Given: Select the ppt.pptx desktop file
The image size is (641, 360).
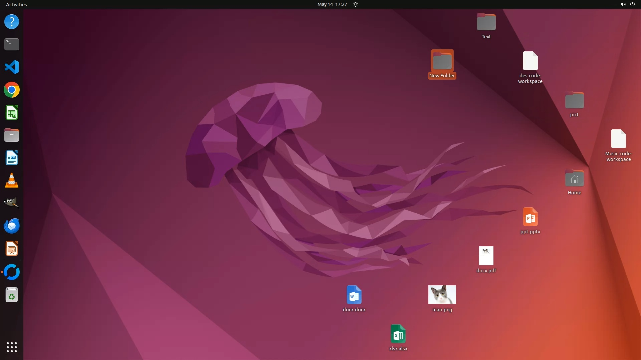Looking at the screenshot, I should point(530,217).
